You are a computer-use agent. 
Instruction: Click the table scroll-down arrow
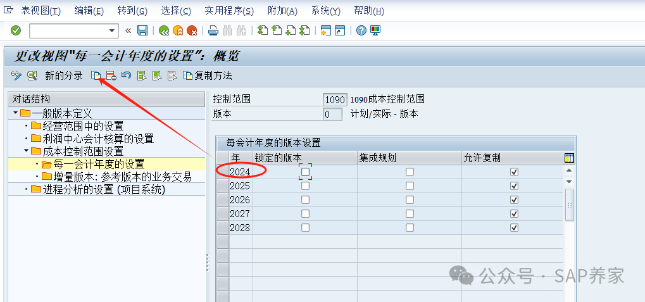coord(569,182)
